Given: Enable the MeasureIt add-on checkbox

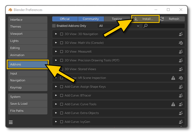Looking at the screenshot, I should pyautogui.click(x=62, y=52).
